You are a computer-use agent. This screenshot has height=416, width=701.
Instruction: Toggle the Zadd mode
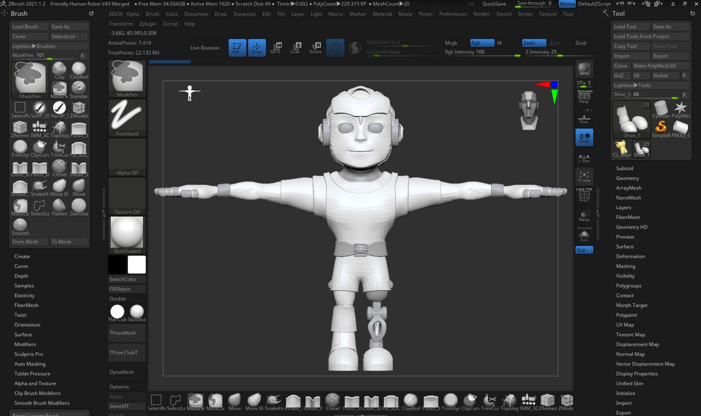tap(534, 43)
